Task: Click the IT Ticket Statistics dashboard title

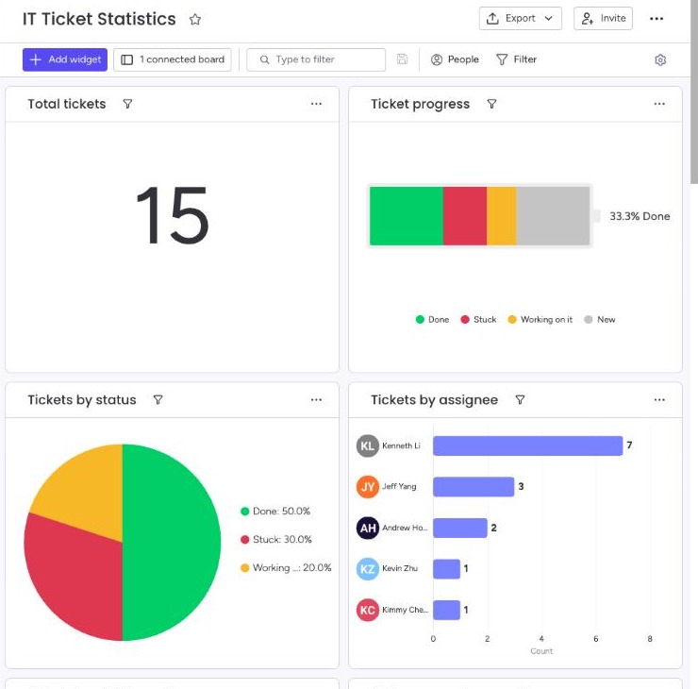Action: tap(99, 19)
